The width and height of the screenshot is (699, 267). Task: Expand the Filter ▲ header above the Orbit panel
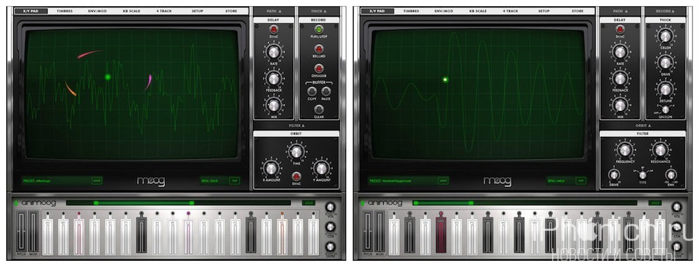296,125
